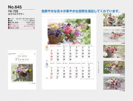View the 11-12月 bouquet thumbnail
This screenshot has height=101, width=133.
pyautogui.click(x=114, y=83)
